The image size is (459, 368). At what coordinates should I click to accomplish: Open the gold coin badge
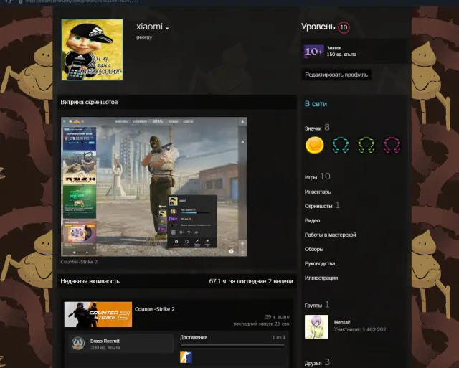coord(315,145)
